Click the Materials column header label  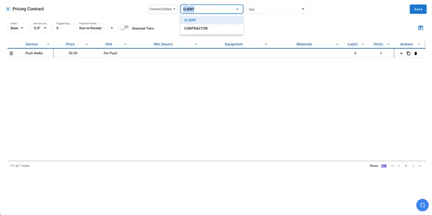[304, 44]
